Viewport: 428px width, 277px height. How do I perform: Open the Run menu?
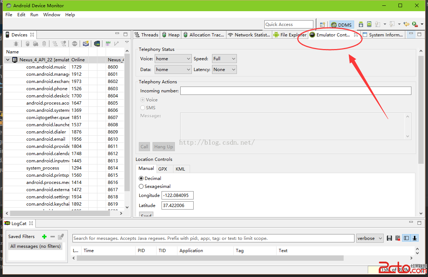34,15
